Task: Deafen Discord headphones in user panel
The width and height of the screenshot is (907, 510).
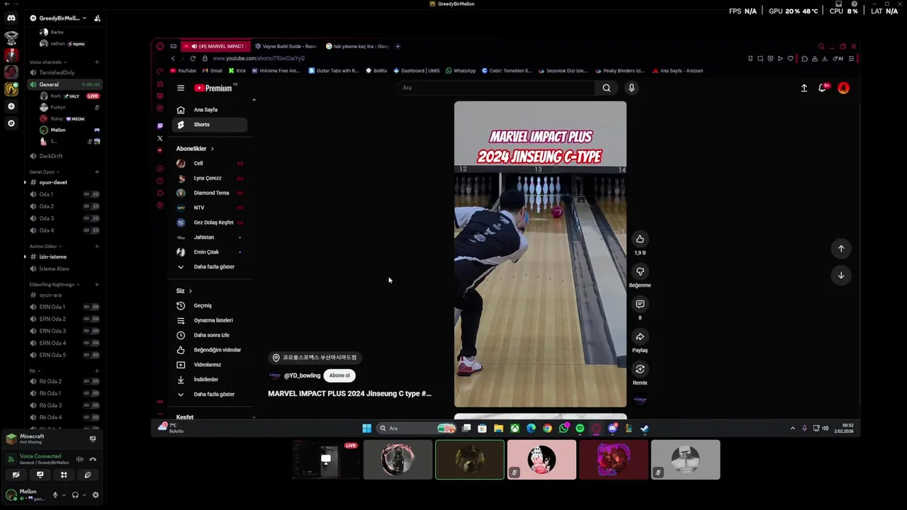Action: (x=75, y=495)
